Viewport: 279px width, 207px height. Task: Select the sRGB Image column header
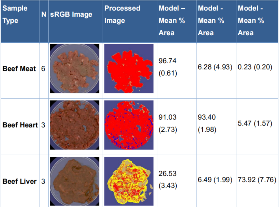(x=71, y=14)
